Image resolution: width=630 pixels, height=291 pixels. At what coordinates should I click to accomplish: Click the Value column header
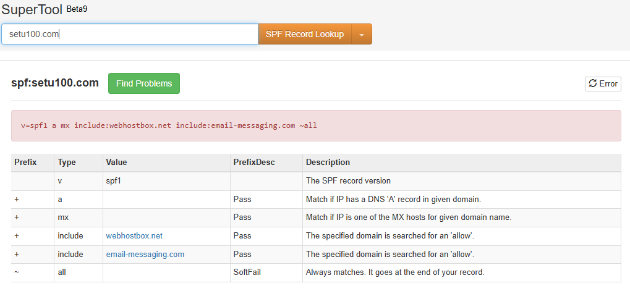(x=116, y=162)
